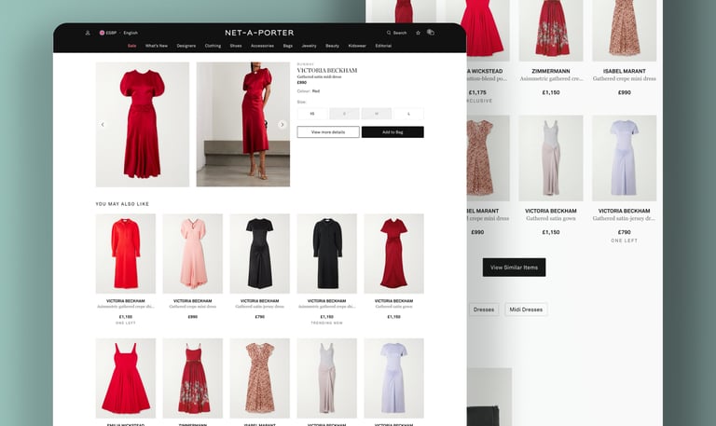Open the red floral Zimmermann dress thumbnail
Screen dimensions: 716x426
(193, 378)
